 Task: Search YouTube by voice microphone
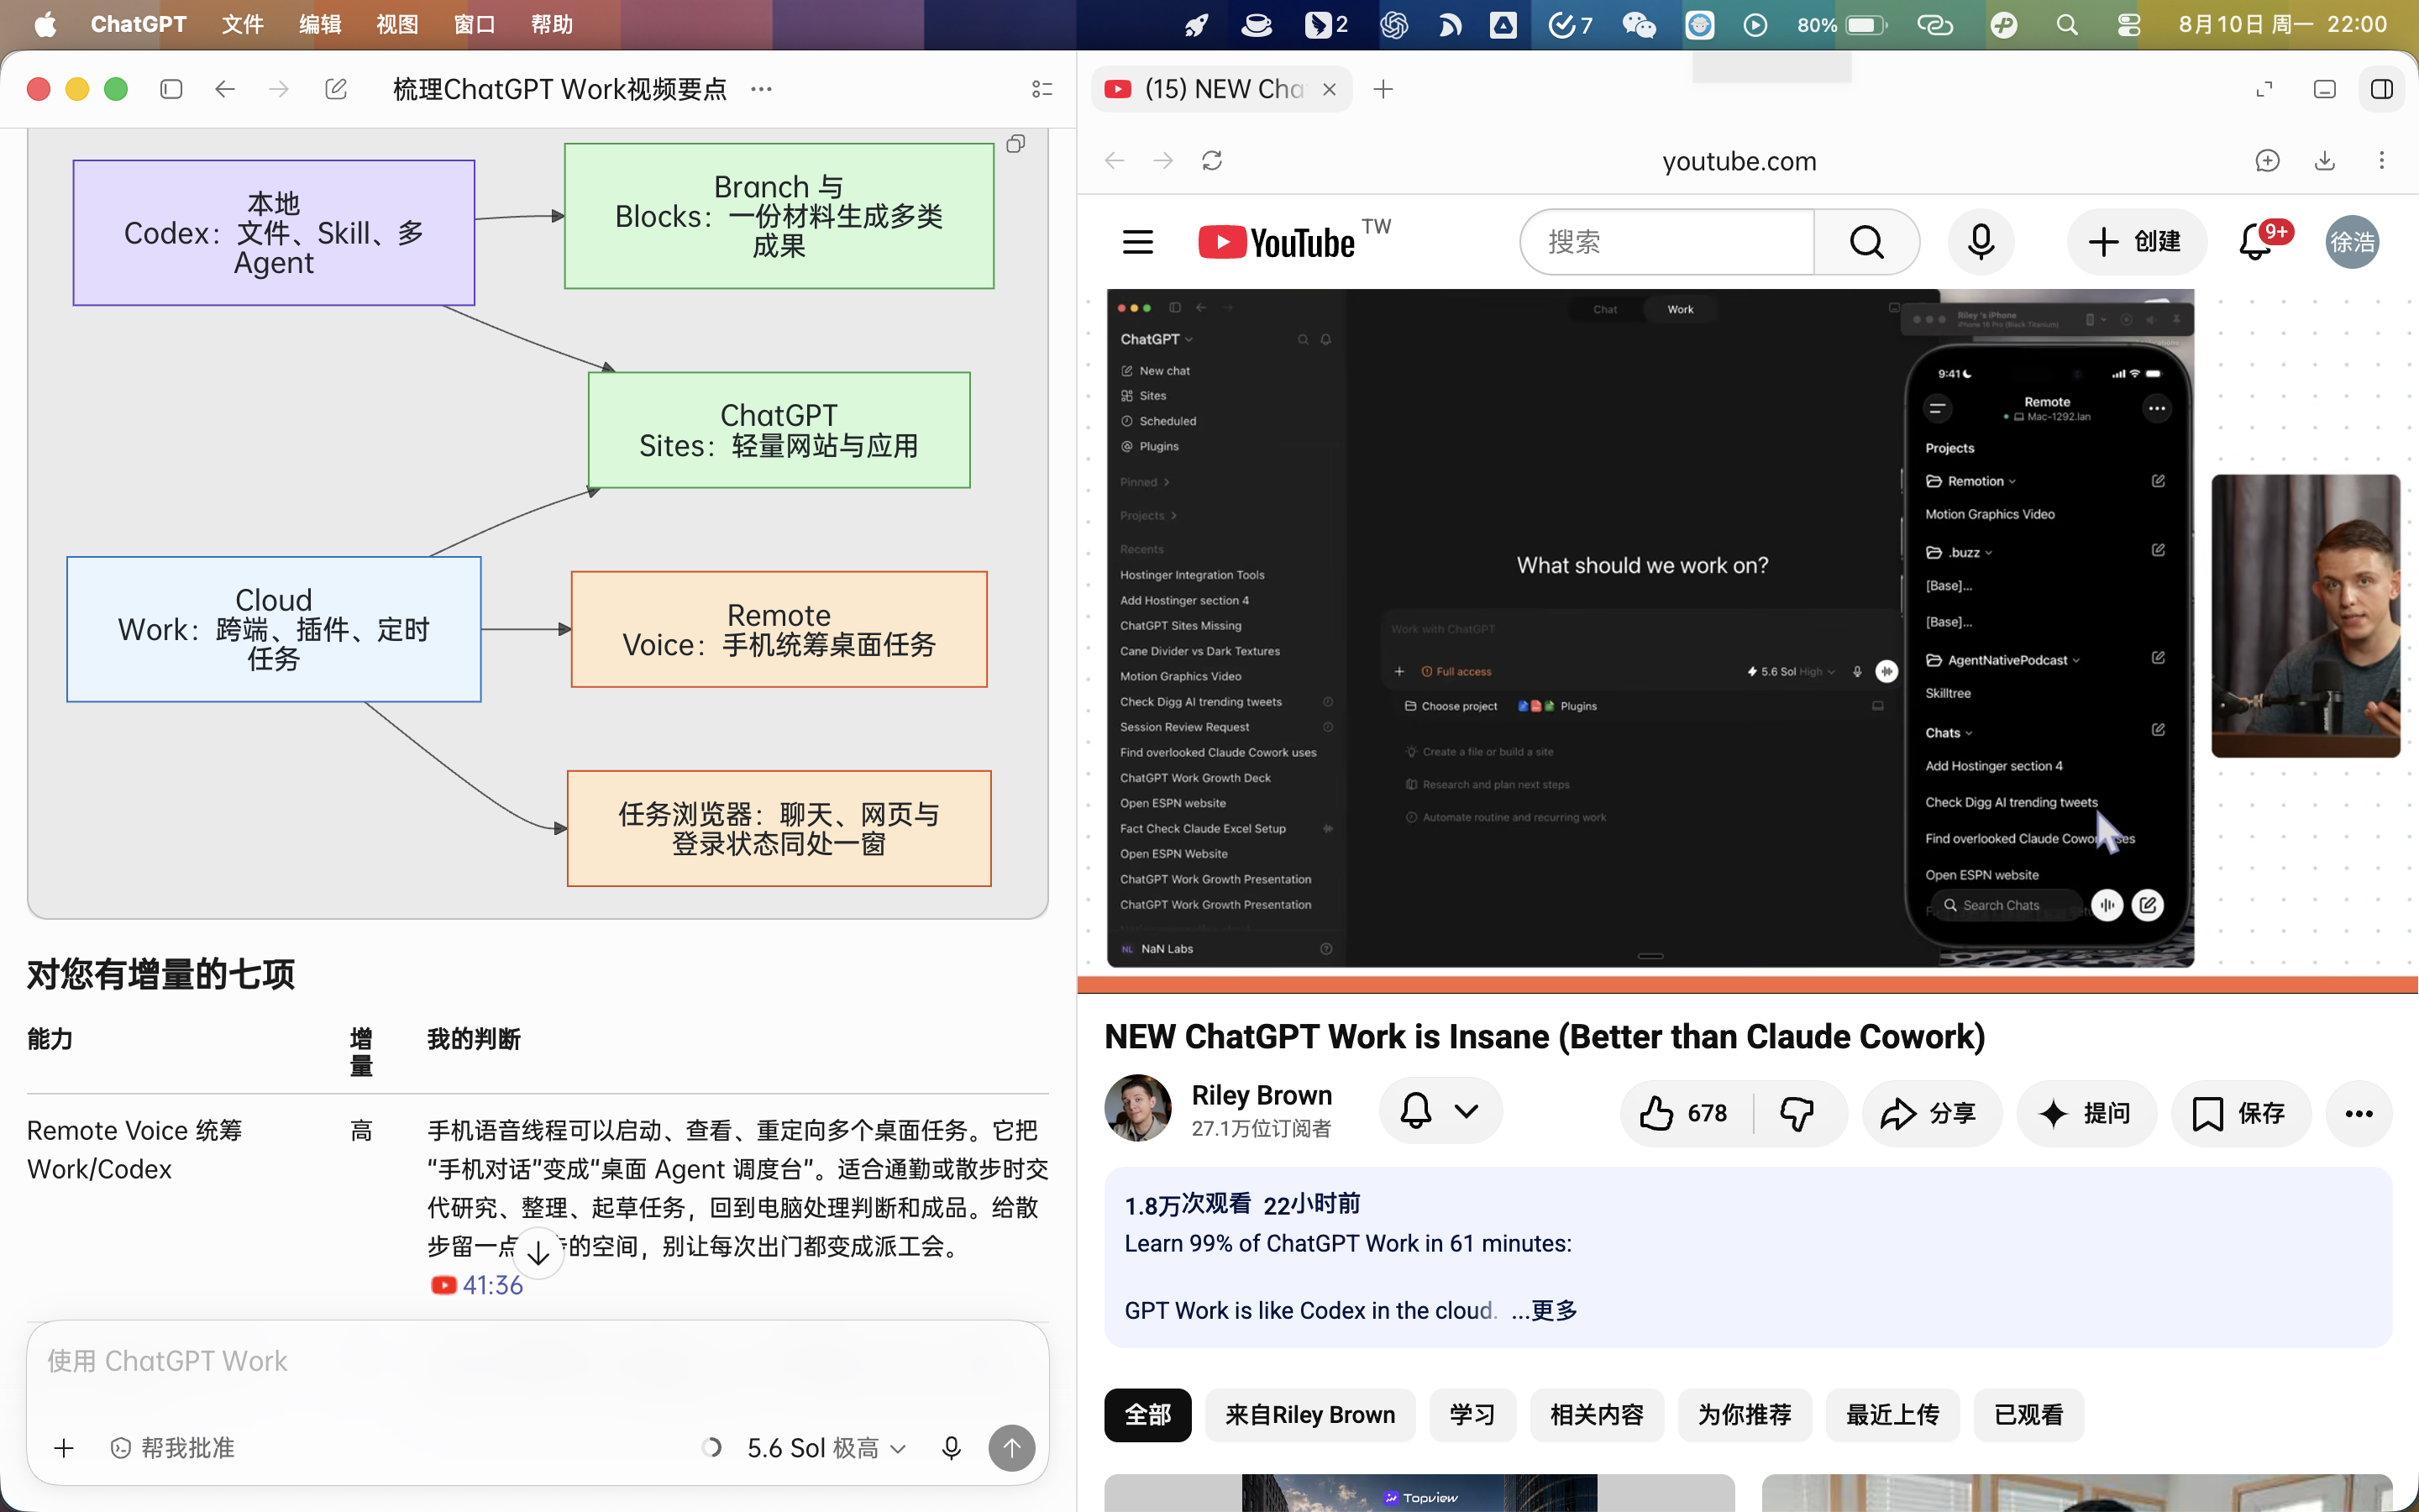point(1981,242)
